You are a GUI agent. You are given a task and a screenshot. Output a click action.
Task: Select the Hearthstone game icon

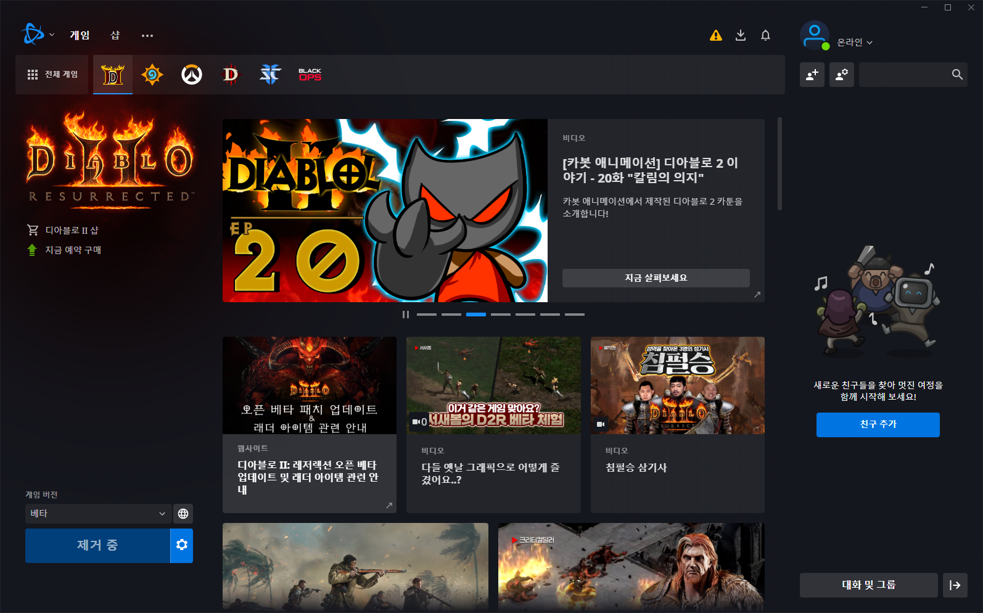tap(152, 75)
